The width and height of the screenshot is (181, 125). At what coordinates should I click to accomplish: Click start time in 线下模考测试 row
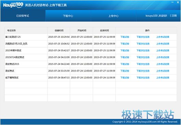[82, 77]
